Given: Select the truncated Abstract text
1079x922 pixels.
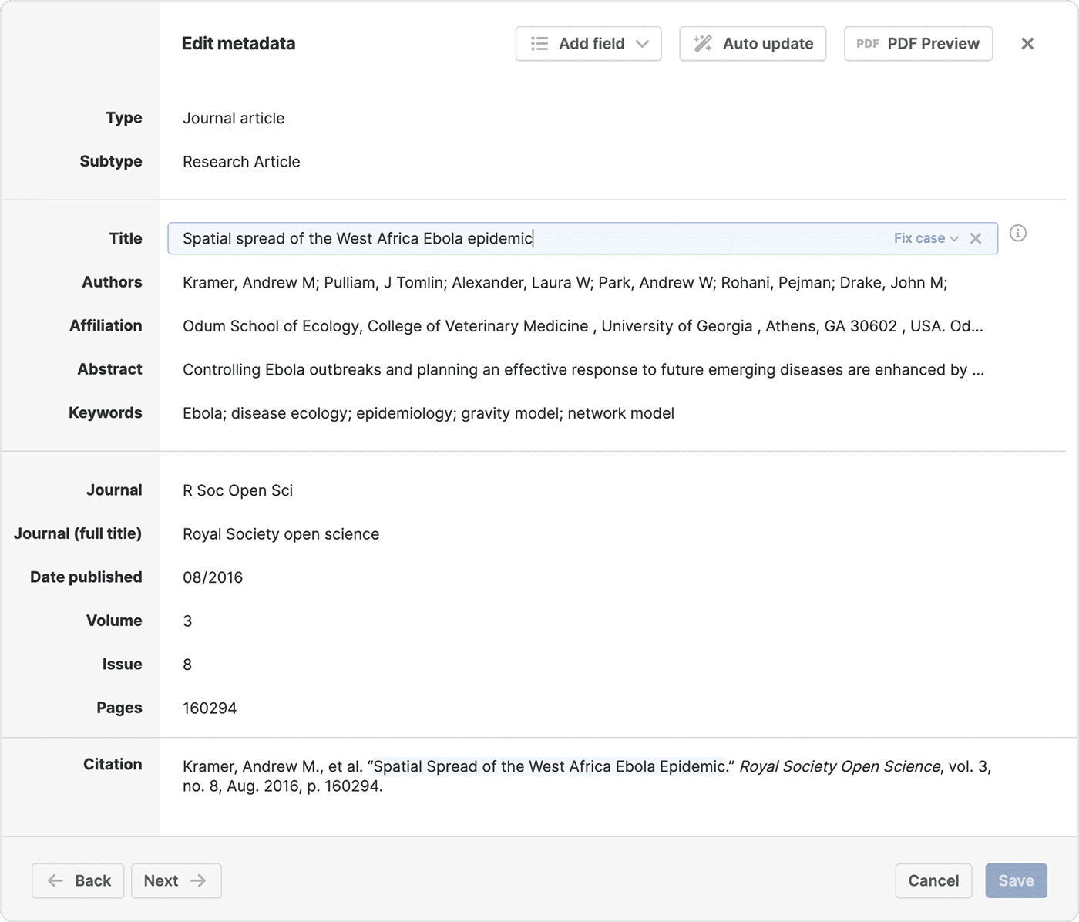Looking at the screenshot, I should click(x=583, y=370).
